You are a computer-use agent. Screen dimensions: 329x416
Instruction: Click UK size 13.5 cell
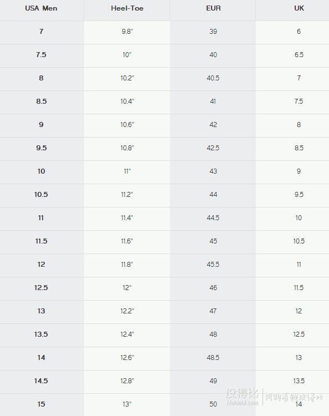[x=299, y=381]
